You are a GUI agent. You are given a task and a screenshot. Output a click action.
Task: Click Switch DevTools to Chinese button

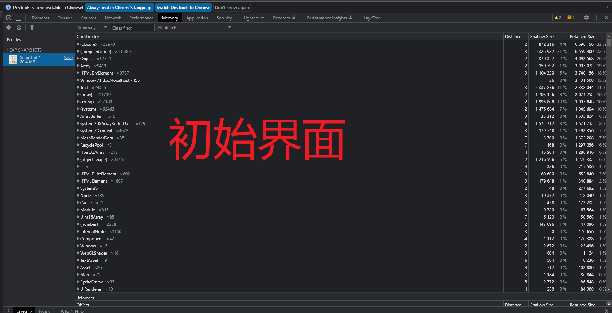[183, 7]
